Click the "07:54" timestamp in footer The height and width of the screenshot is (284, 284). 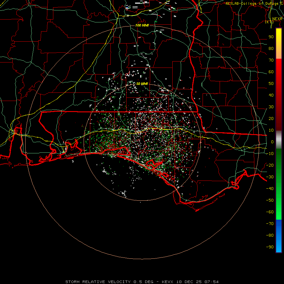(211, 282)
